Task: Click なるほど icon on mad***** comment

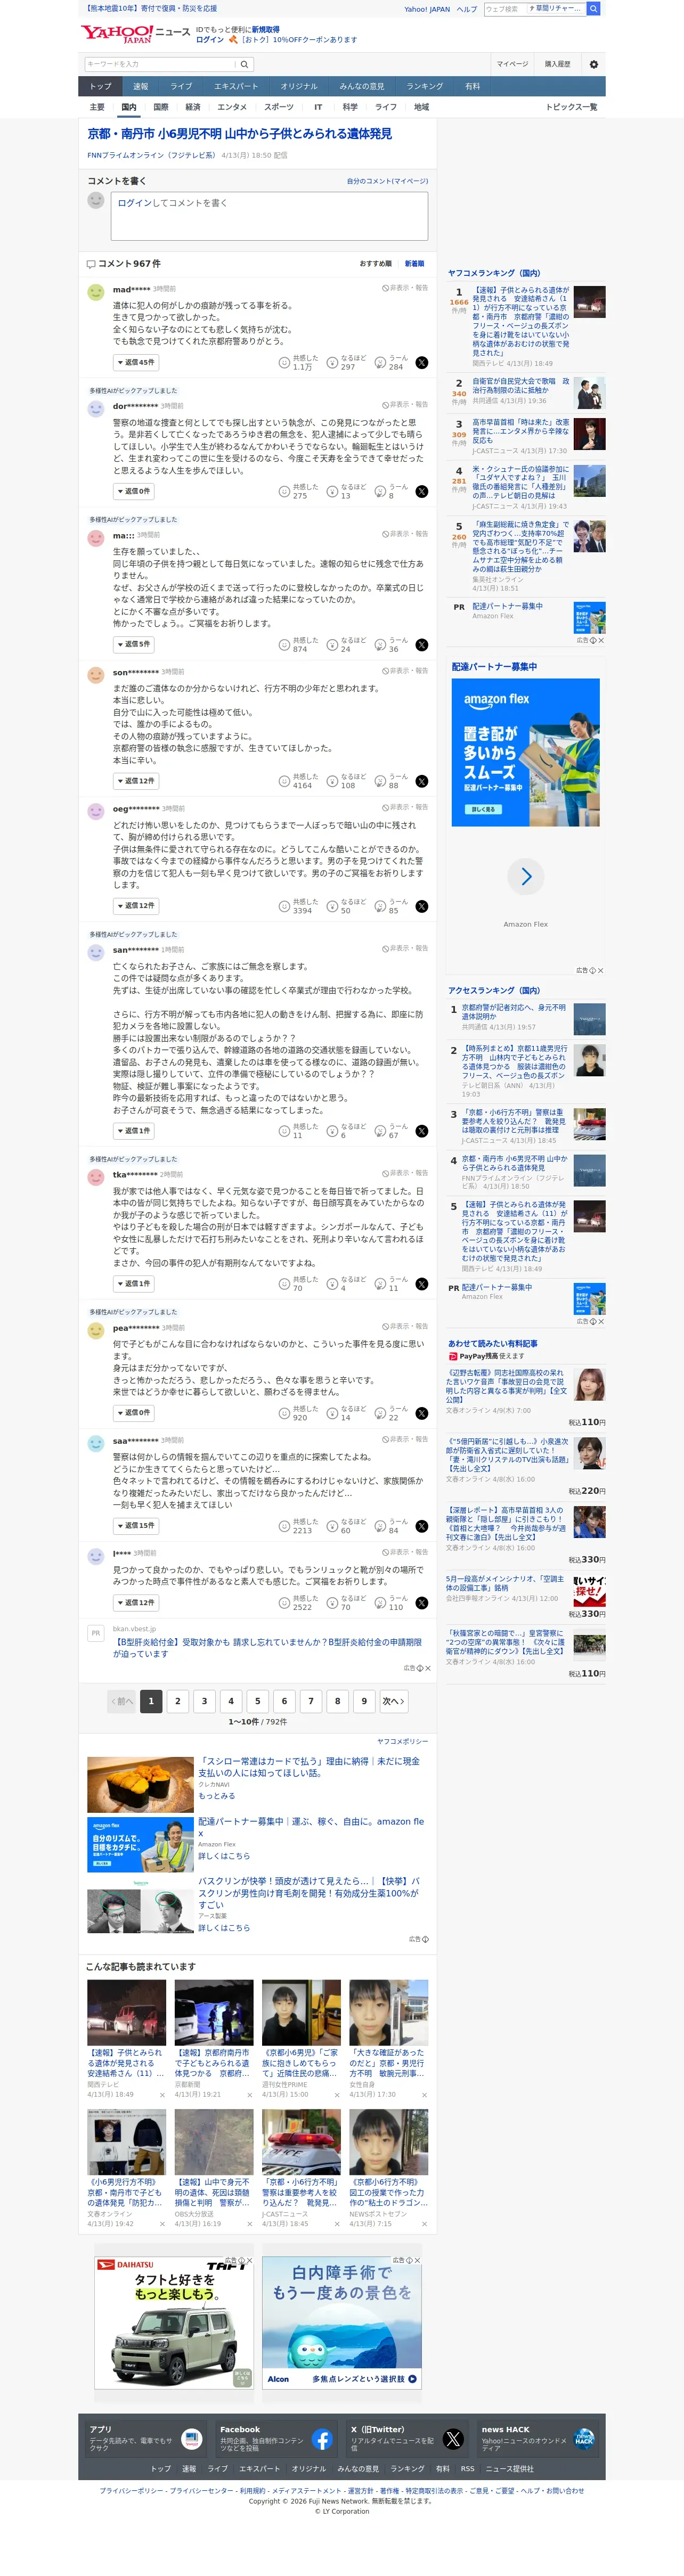Action: [x=332, y=363]
